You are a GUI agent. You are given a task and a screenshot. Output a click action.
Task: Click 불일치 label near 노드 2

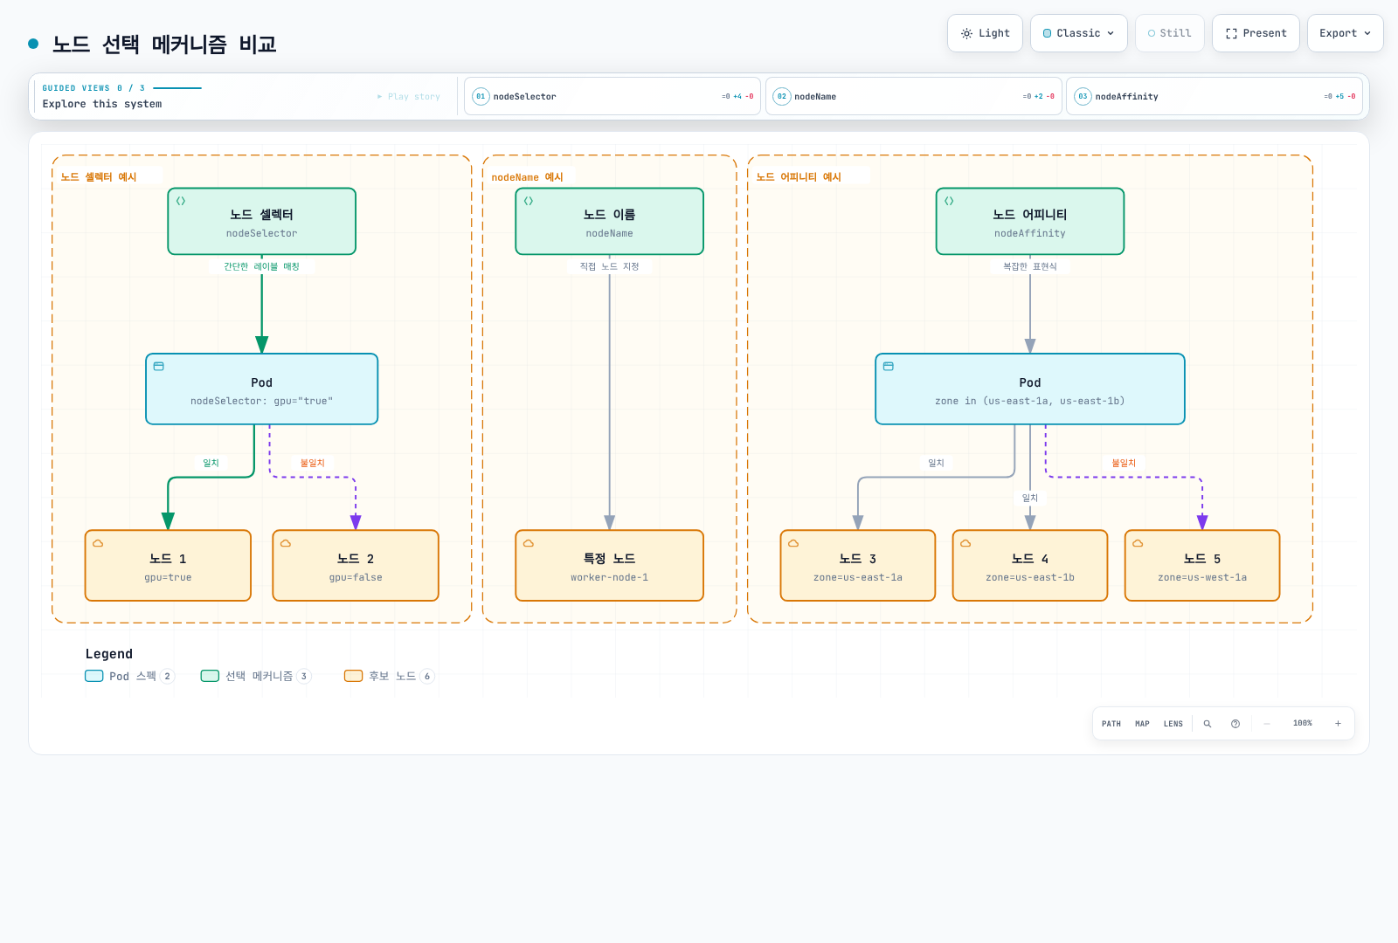coord(313,463)
